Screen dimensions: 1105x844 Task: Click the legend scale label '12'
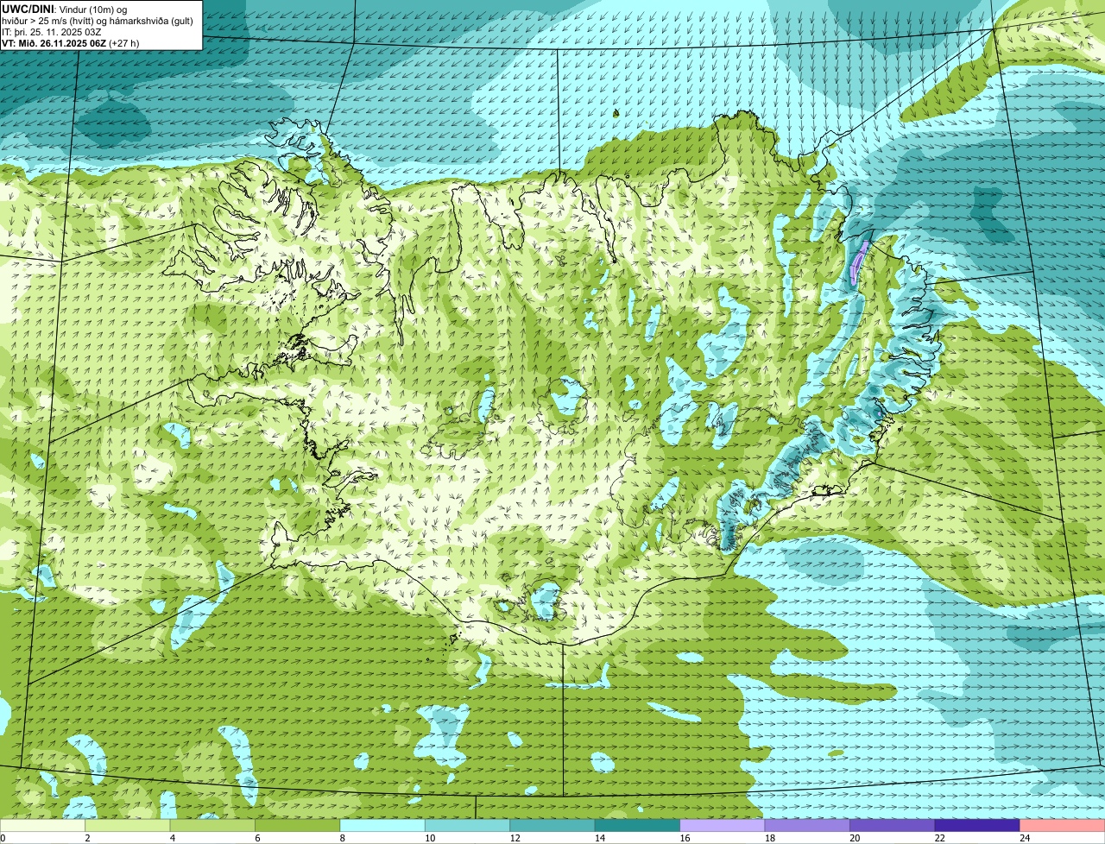tap(514, 838)
